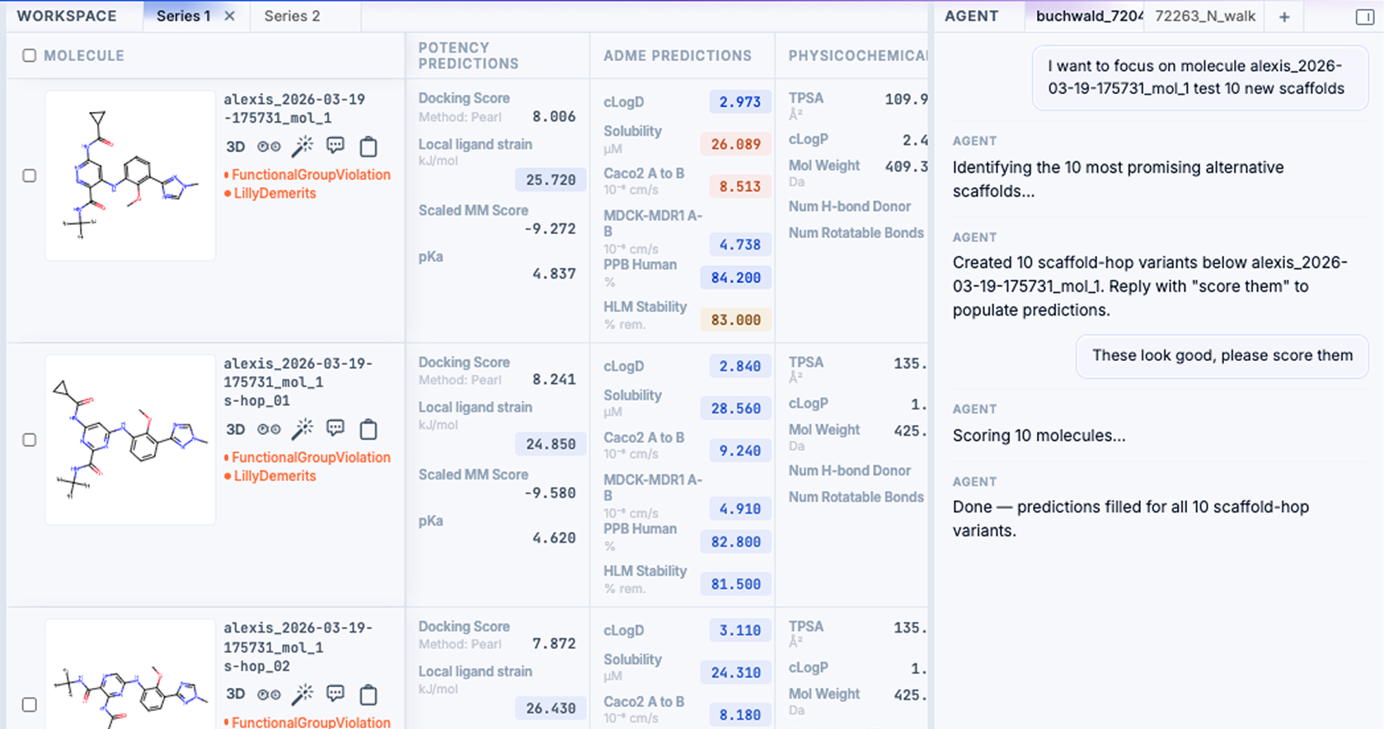Open the 72263_N_walk agent tab
1384x729 pixels.
[1205, 16]
